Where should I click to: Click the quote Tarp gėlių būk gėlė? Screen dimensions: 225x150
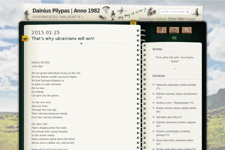[175, 59]
